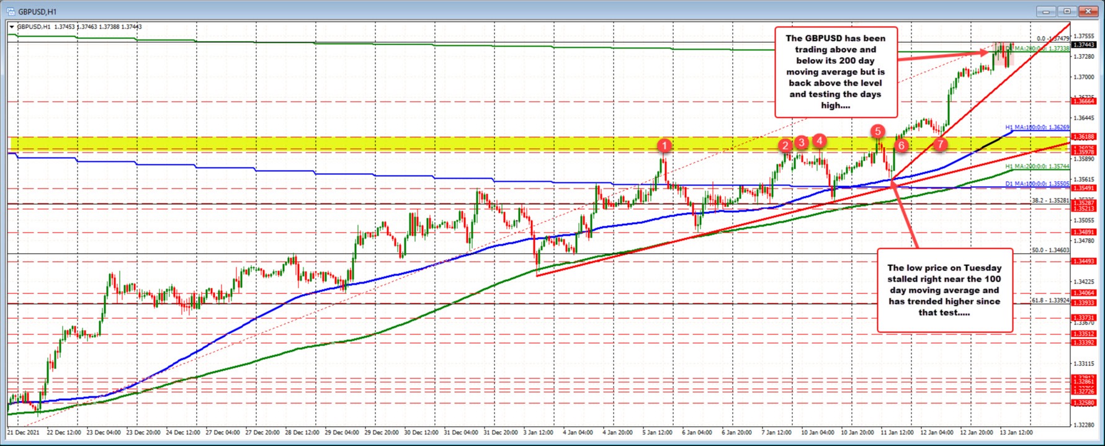Image resolution: width=1105 pixels, height=446 pixels.
Task: Click the current price label 1.37443
Action: coord(1084,45)
